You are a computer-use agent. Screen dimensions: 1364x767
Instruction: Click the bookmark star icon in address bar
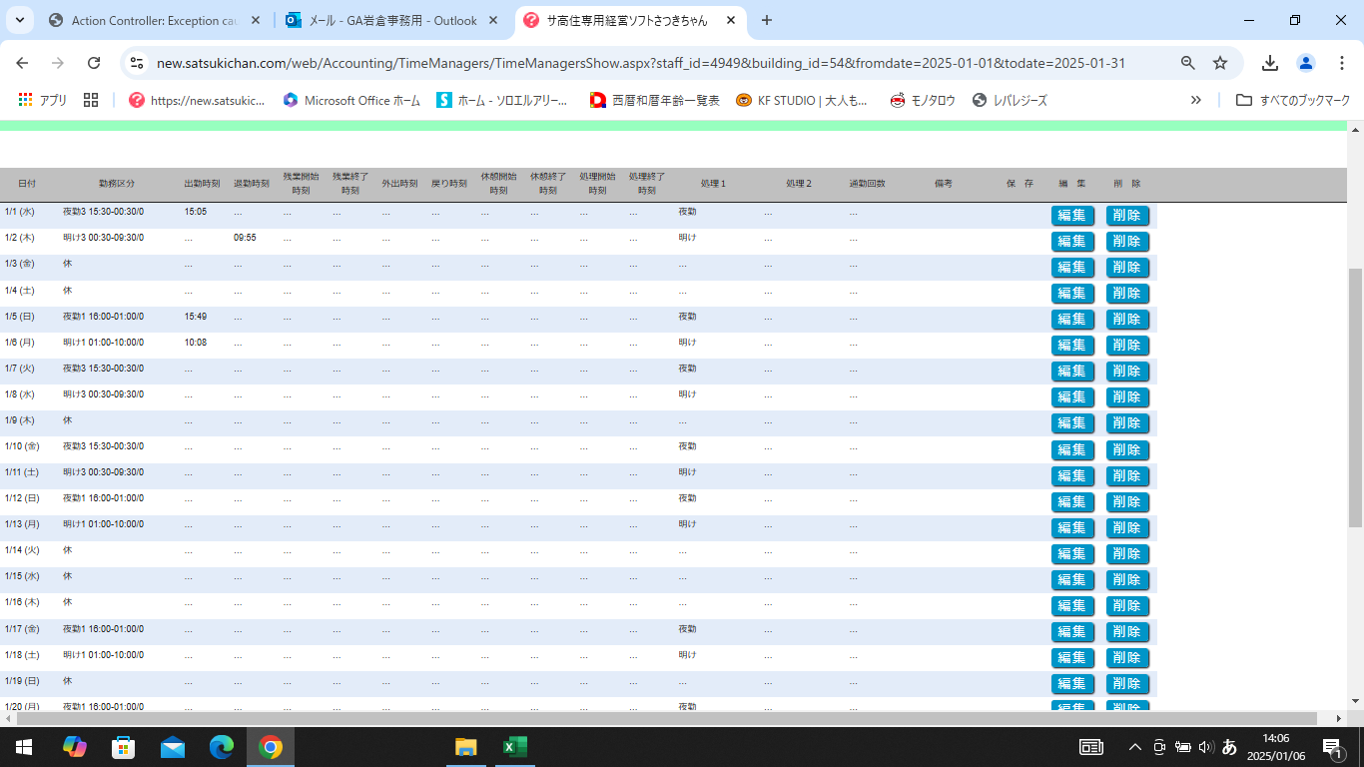tap(1220, 63)
